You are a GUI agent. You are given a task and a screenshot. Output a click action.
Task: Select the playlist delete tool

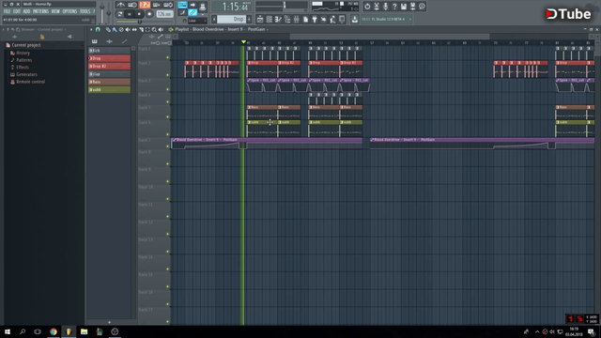click(x=121, y=29)
